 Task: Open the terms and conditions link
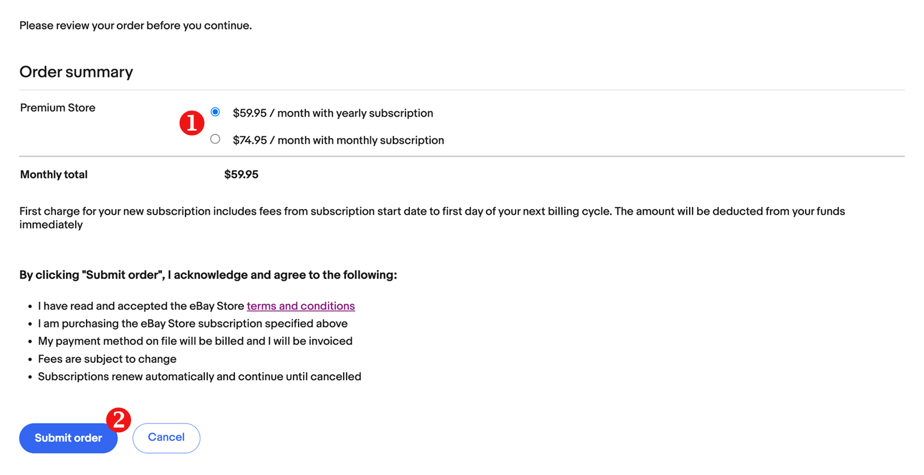pyautogui.click(x=300, y=306)
